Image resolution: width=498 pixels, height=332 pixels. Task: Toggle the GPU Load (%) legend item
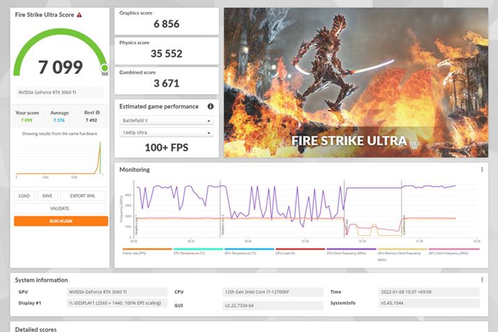(x=300, y=251)
